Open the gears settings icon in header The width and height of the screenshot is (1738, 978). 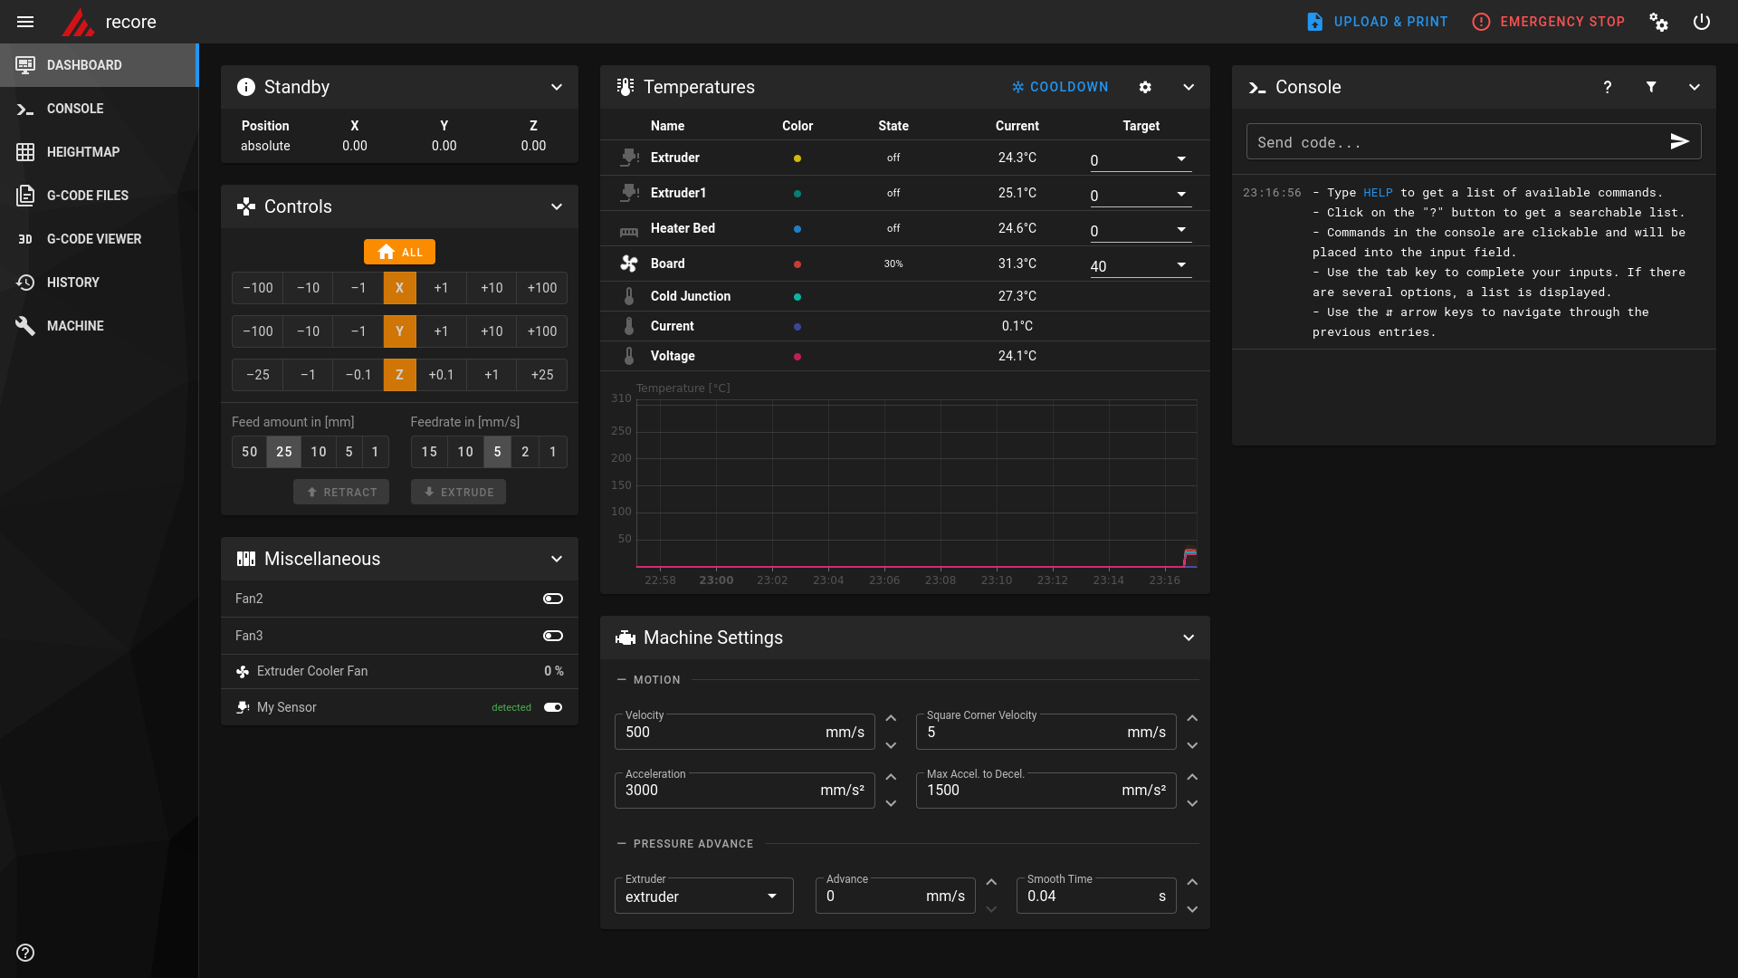(x=1658, y=22)
